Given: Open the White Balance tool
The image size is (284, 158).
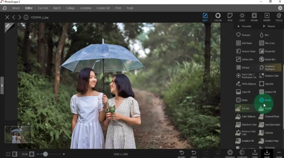Looking at the screenshot, I should point(246,84).
